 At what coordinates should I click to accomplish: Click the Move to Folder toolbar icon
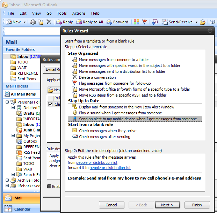click(41, 22)
